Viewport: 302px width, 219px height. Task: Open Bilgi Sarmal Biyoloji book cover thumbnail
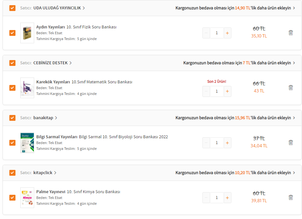[27, 143]
